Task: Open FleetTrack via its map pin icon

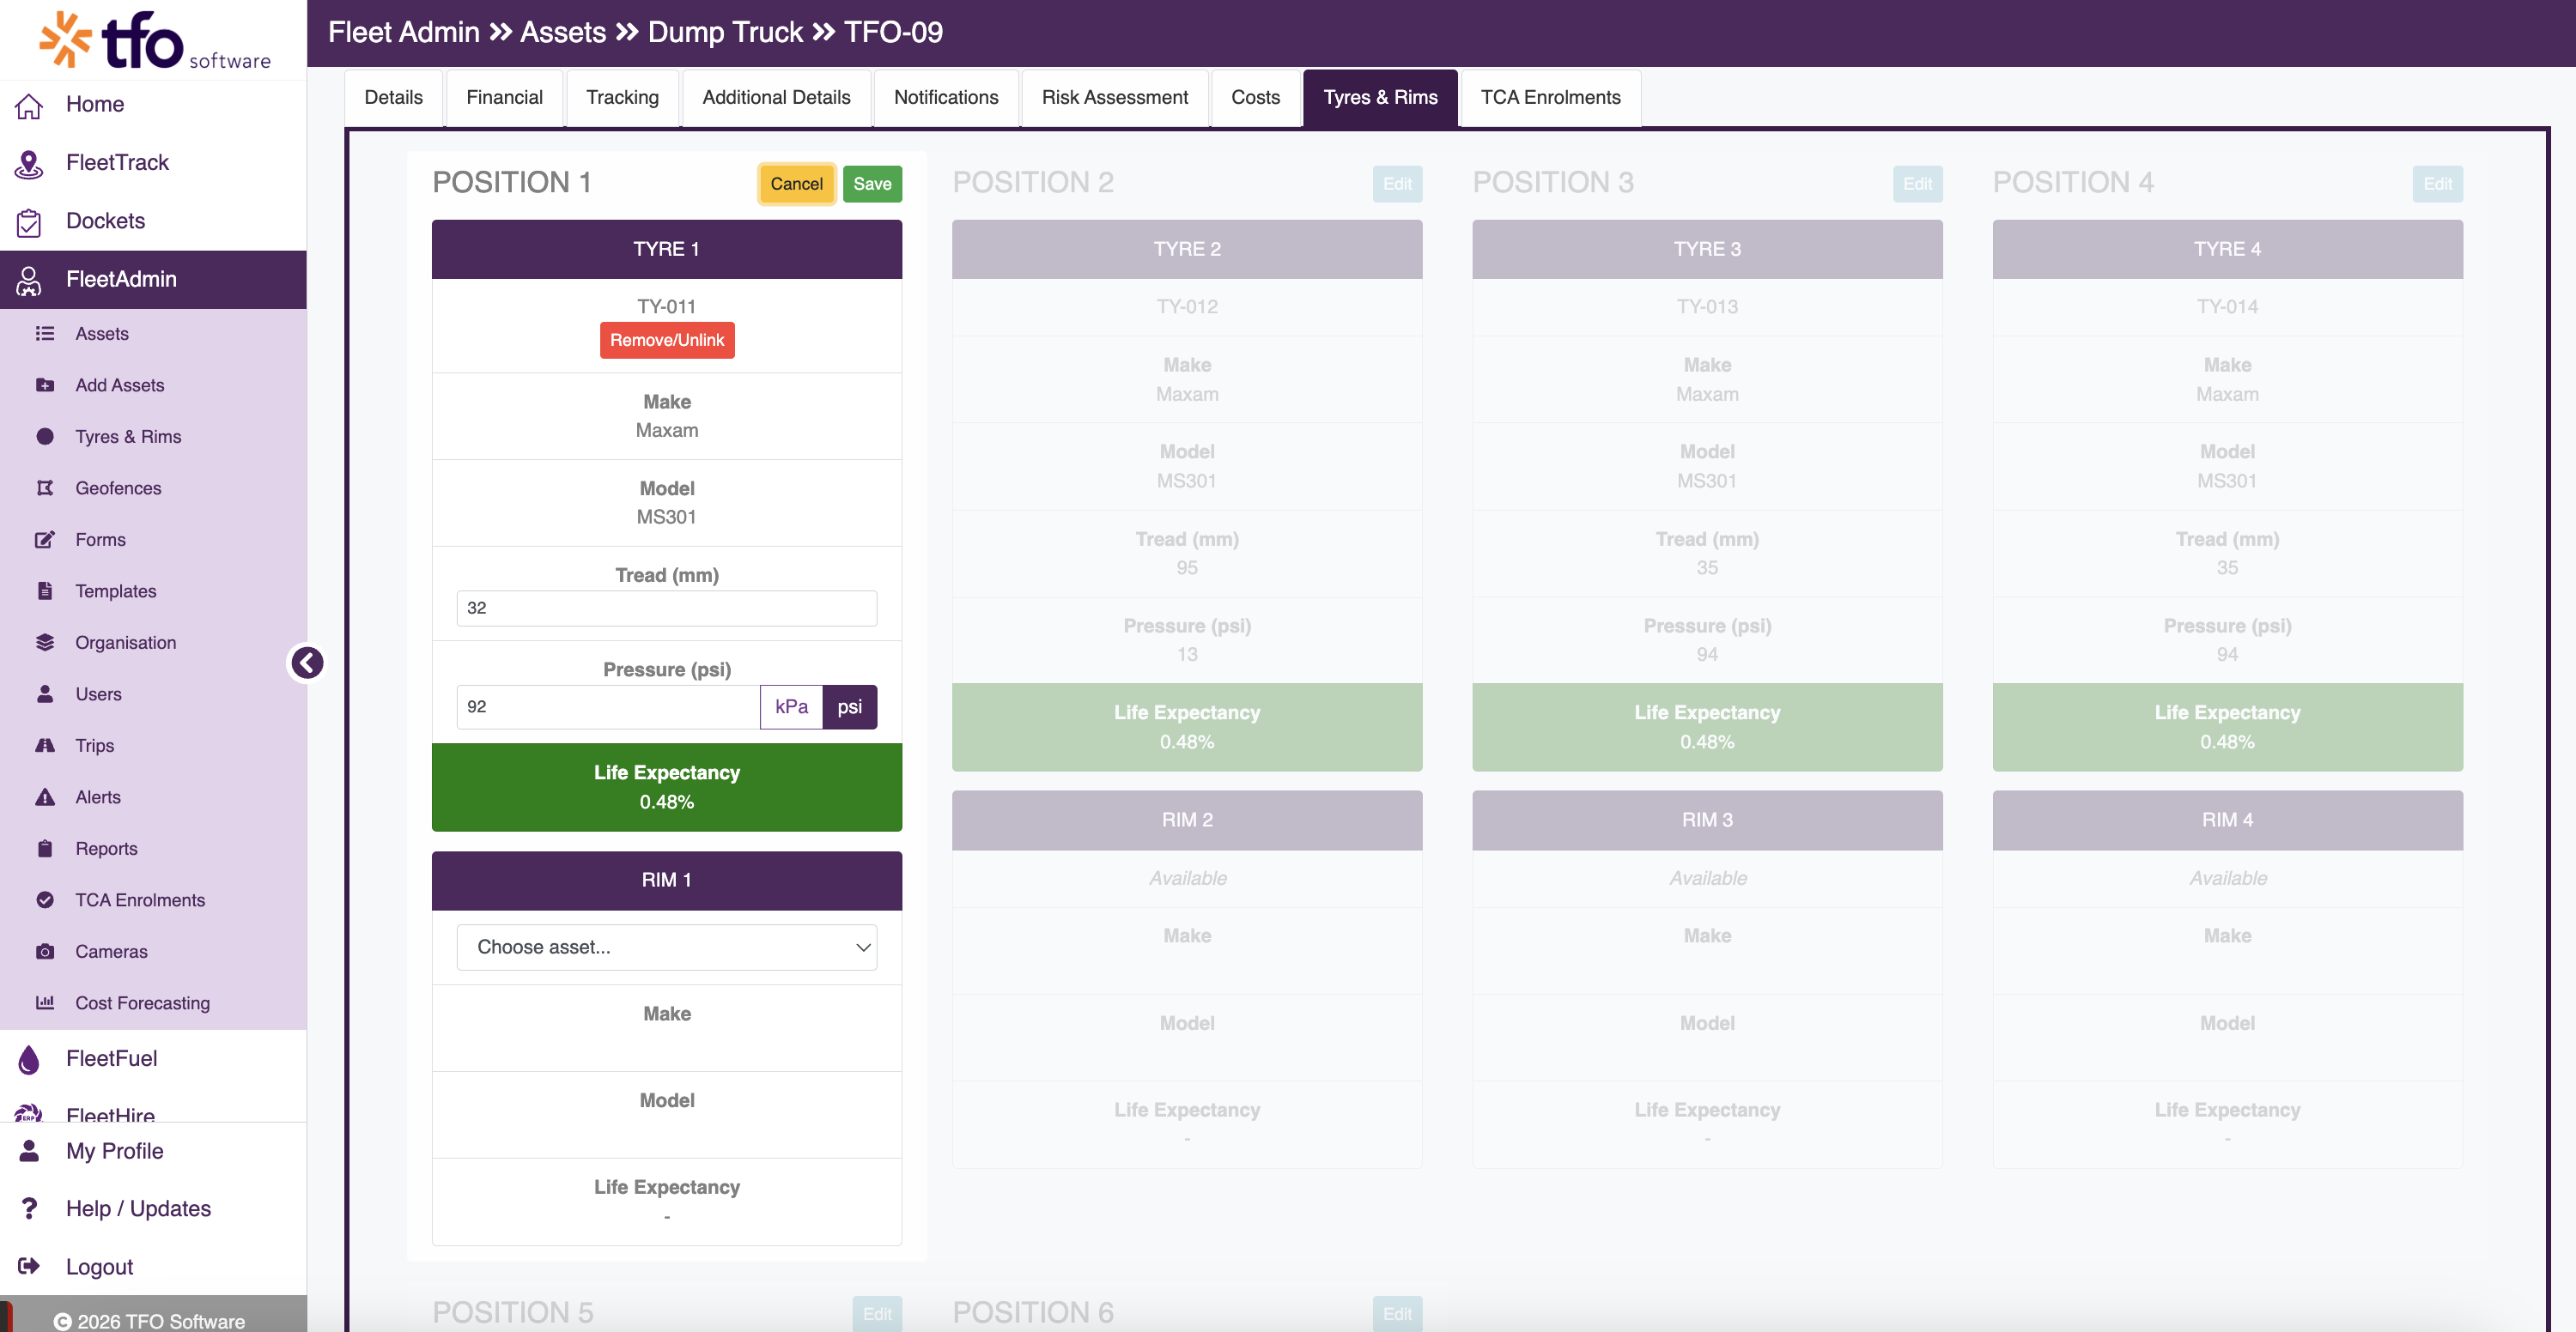Action: tap(29, 163)
